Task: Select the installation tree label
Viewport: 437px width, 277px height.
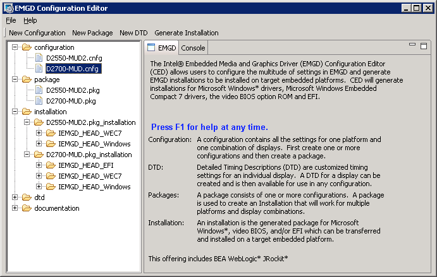Action: tap(51, 112)
